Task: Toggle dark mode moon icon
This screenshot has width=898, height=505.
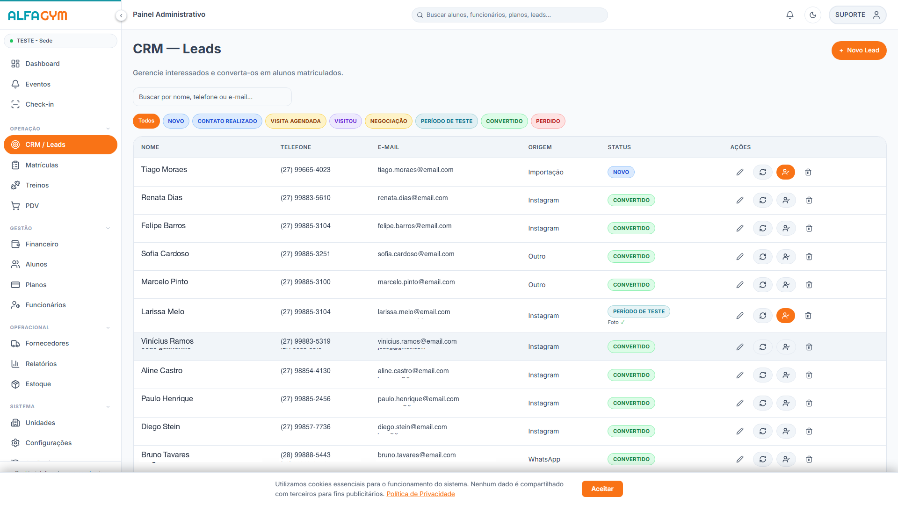Action: (813, 15)
